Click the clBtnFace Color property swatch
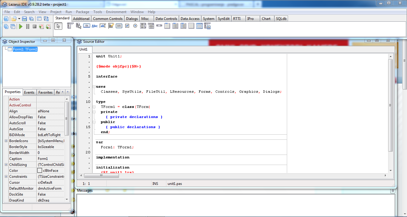 40,171
